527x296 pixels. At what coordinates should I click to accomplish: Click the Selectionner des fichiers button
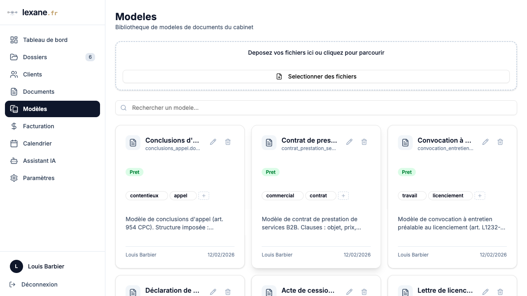(316, 76)
